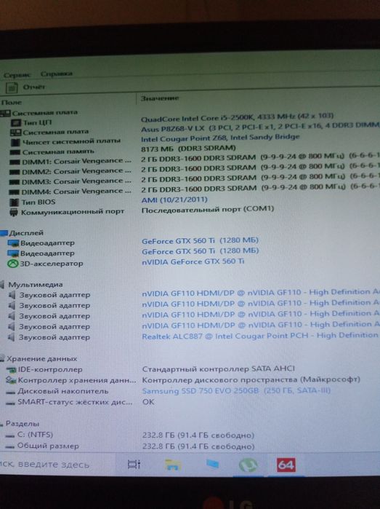Open Task View from the taskbar
The width and height of the screenshot is (380, 509).
tap(134, 465)
